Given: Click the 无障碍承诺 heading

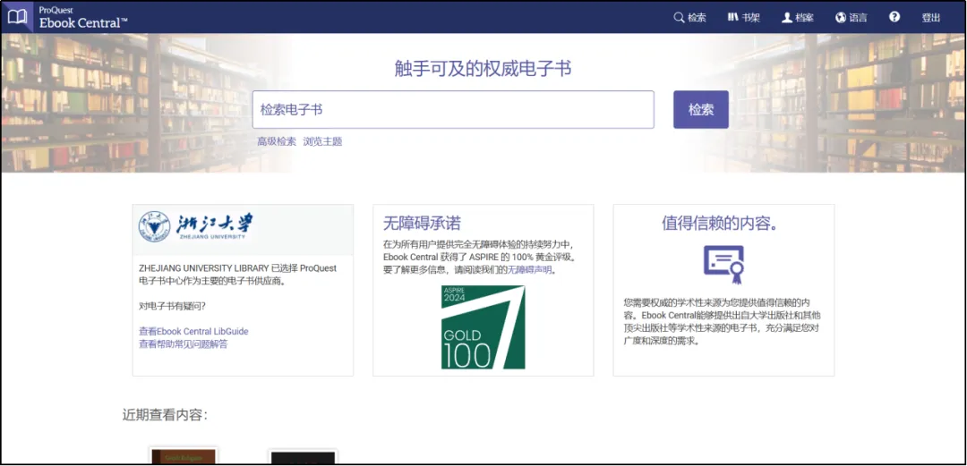Looking at the screenshot, I should 422,223.
